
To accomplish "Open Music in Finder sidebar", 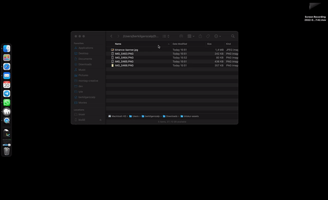I will click(82, 69).
